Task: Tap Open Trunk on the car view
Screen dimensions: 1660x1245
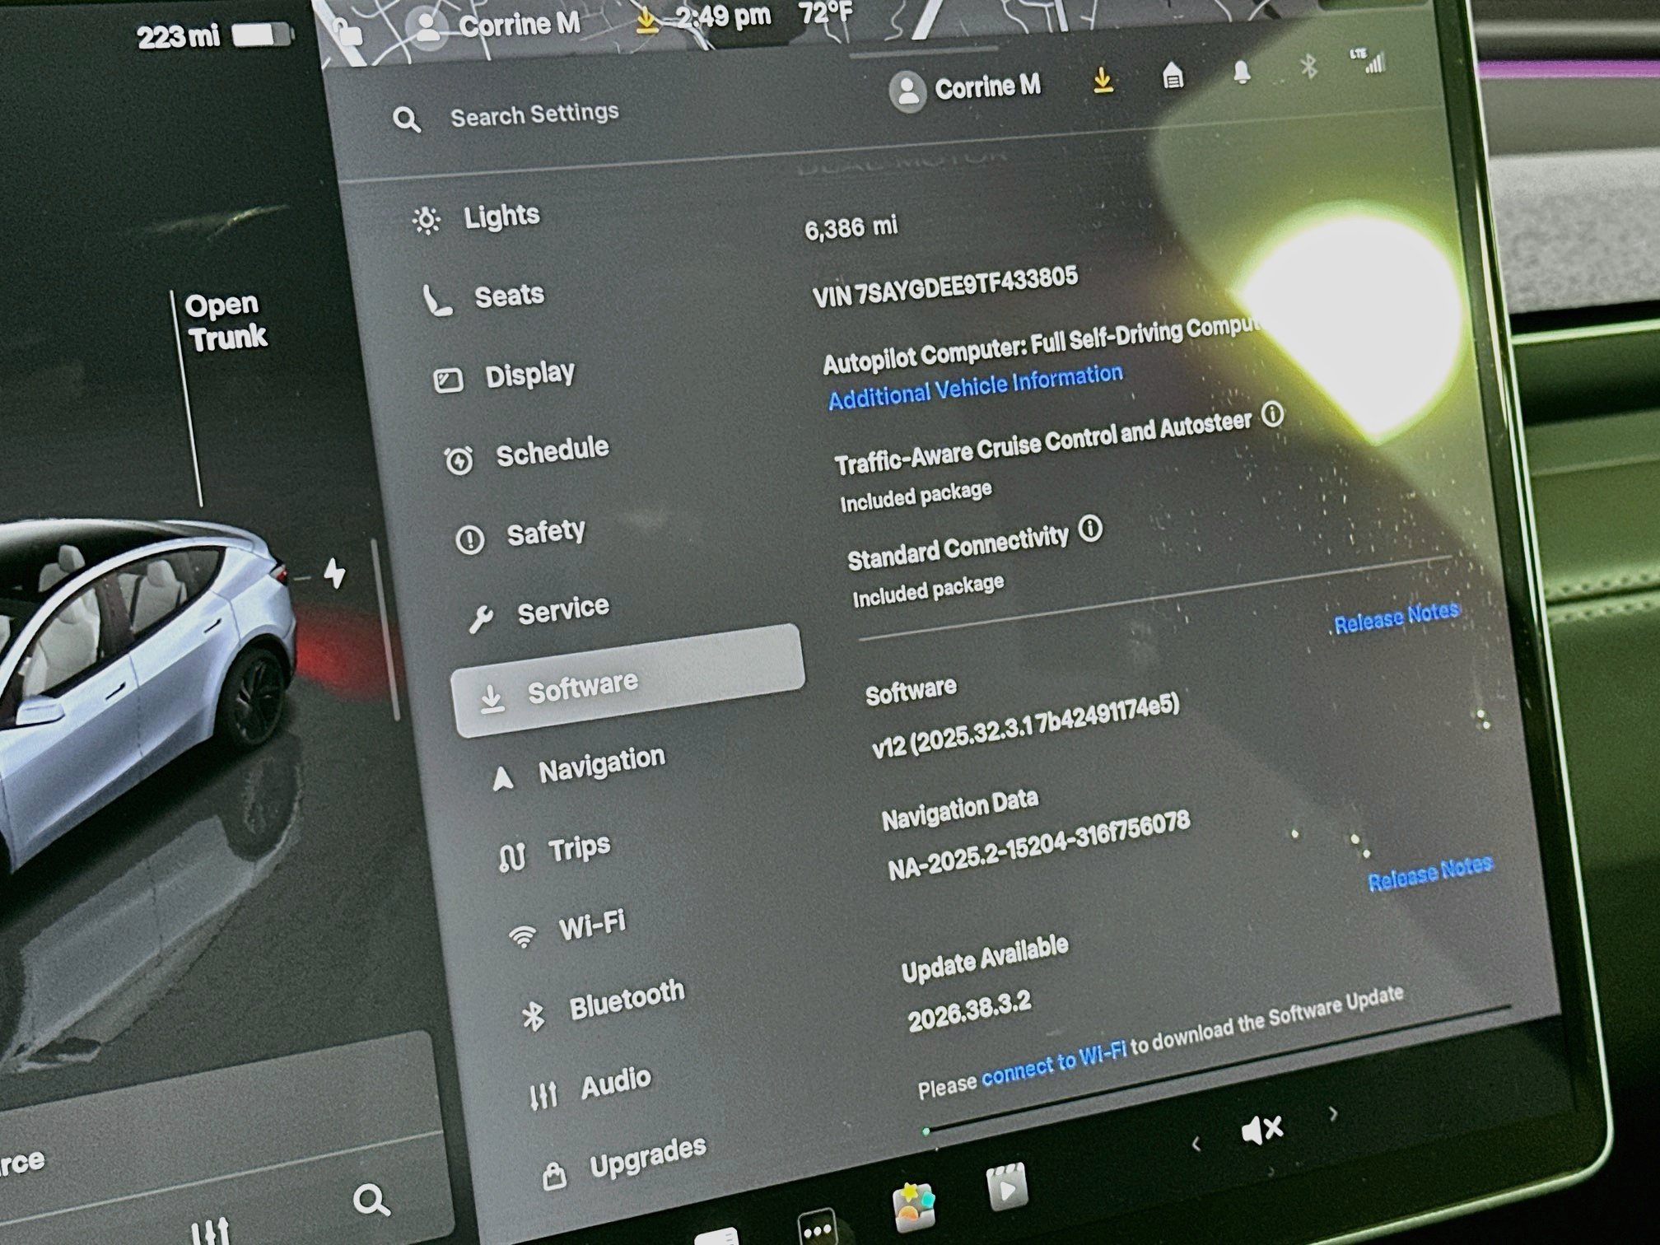Action: coord(225,321)
